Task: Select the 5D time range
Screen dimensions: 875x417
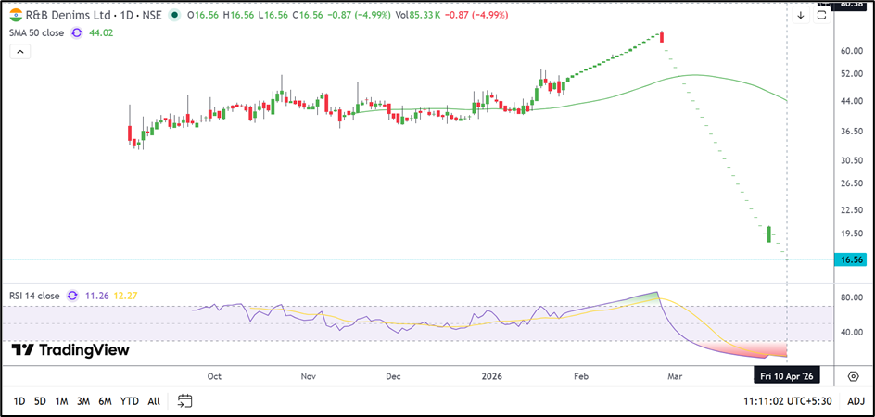Action: (x=40, y=400)
